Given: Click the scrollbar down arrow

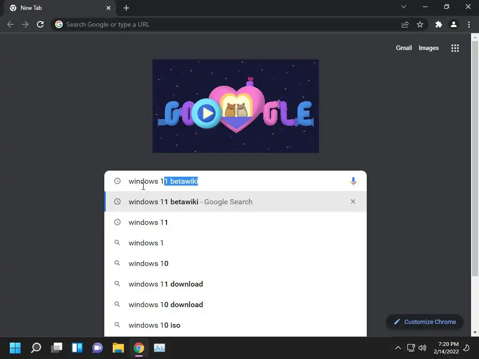Looking at the screenshot, I should (x=475, y=332).
